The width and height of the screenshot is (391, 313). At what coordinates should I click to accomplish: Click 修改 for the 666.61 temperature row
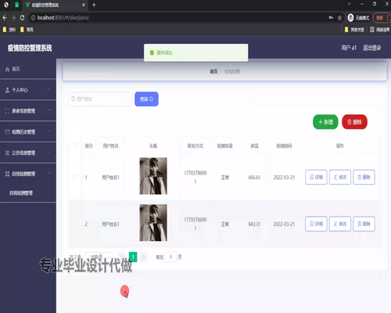340,177
